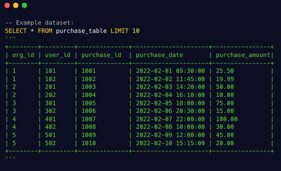Click date 2022-02-09 12:00:00
Screen dimensions: 281x171
(170, 135)
